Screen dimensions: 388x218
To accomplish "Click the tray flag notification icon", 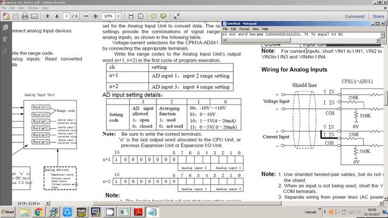I will pyautogui.click(x=337, y=212).
